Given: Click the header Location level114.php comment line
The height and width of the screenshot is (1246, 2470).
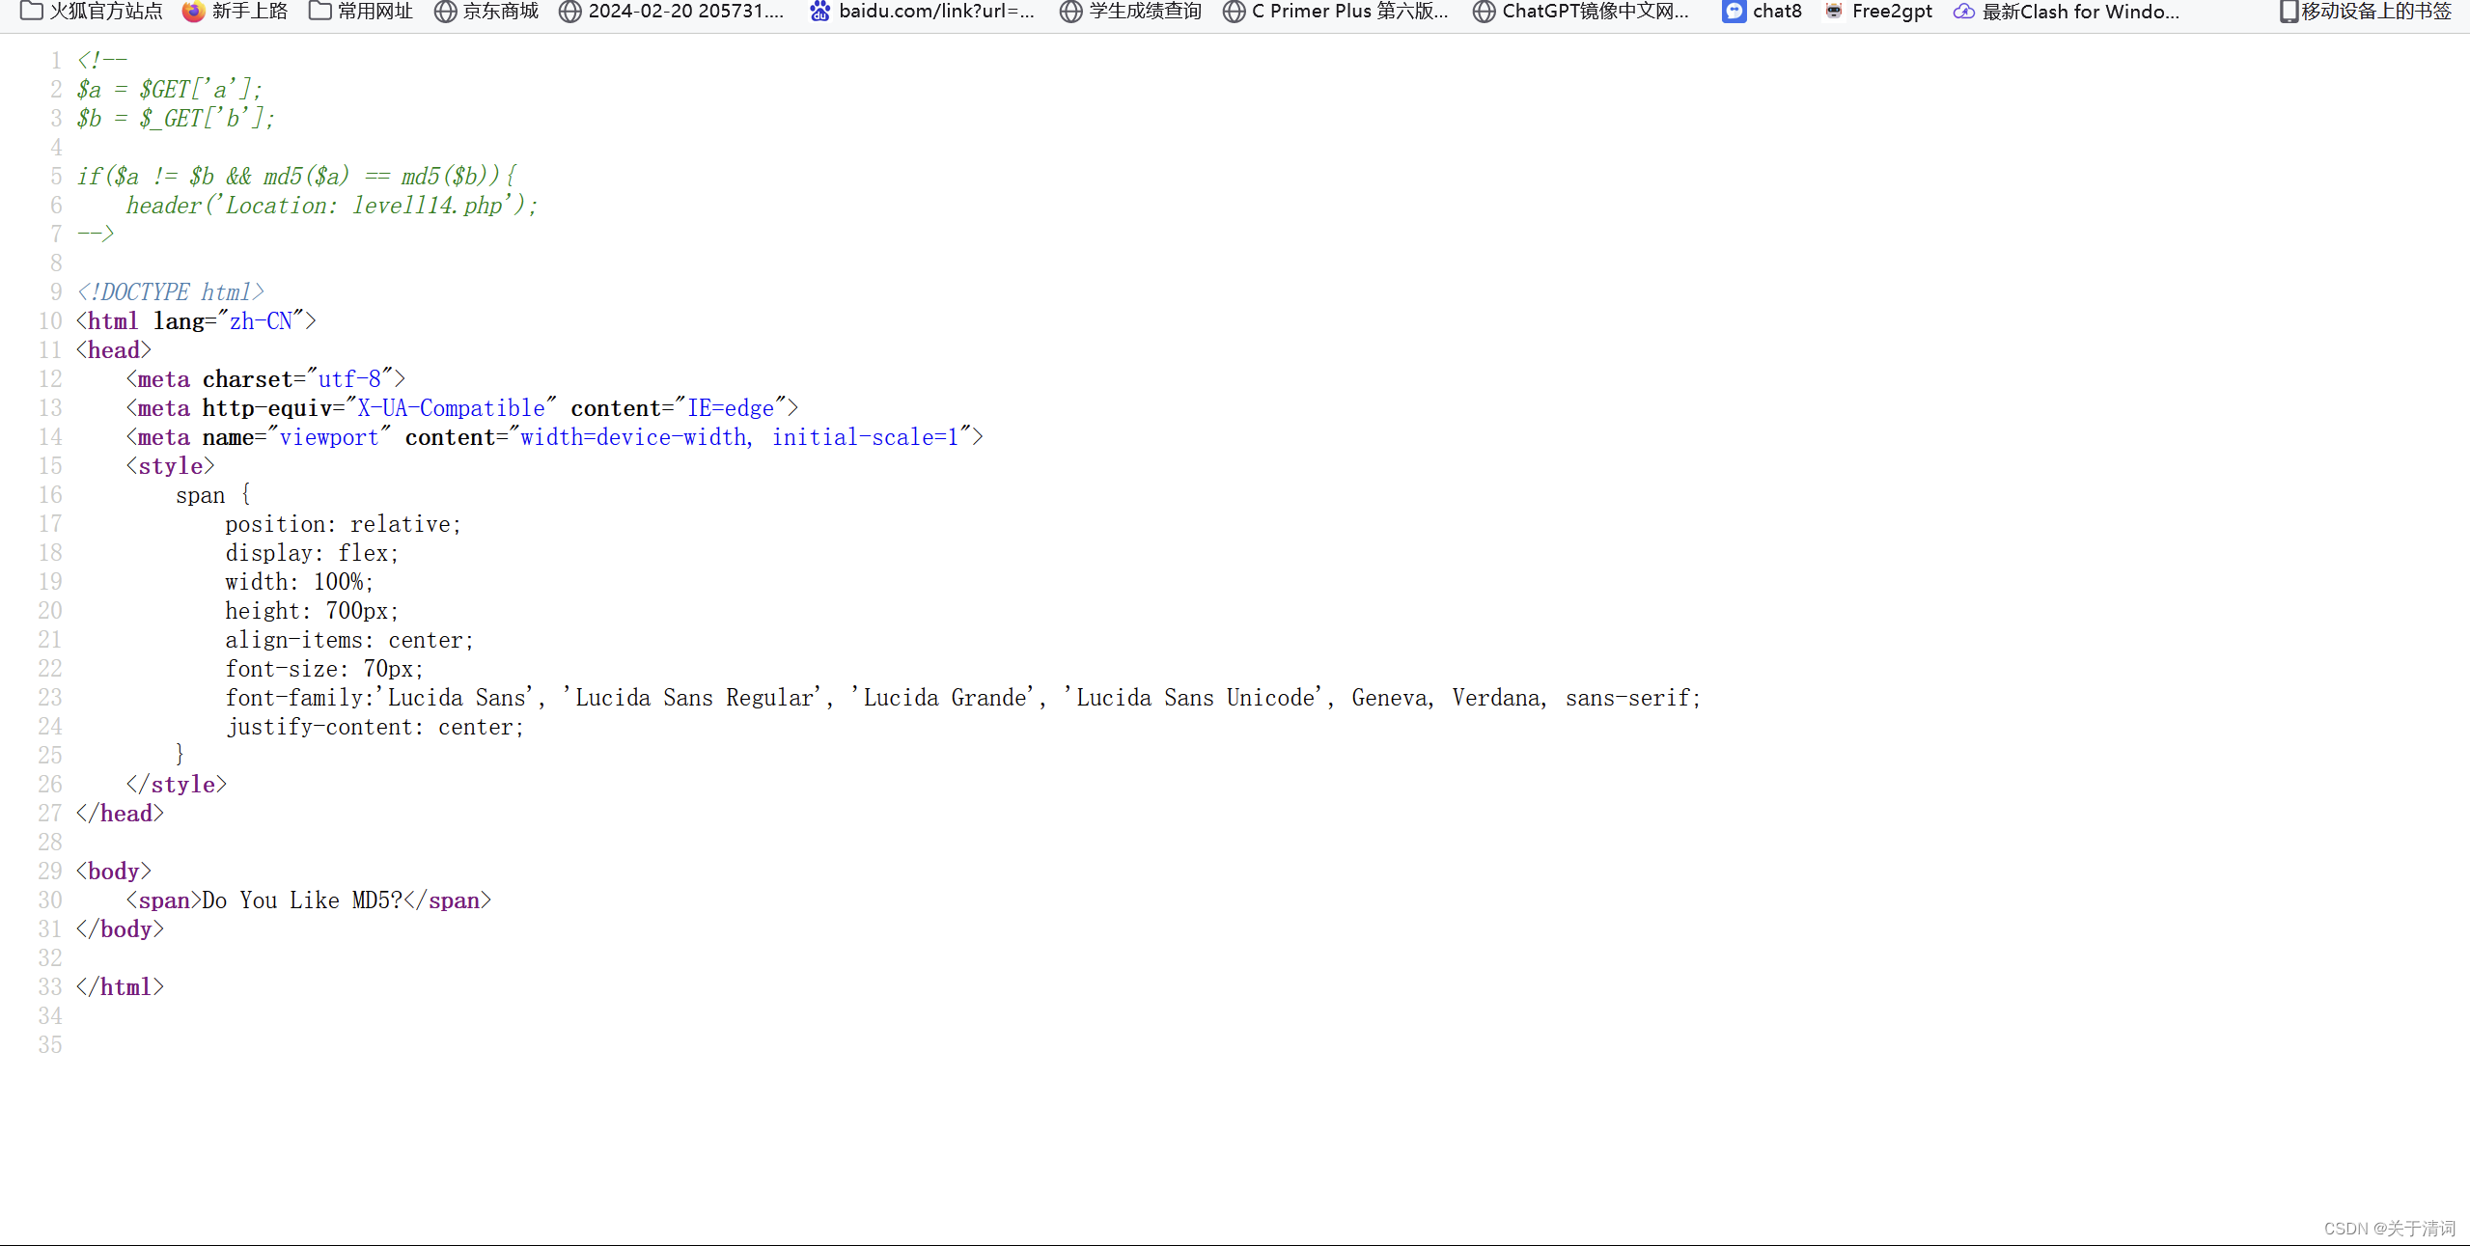Looking at the screenshot, I should (x=331, y=206).
